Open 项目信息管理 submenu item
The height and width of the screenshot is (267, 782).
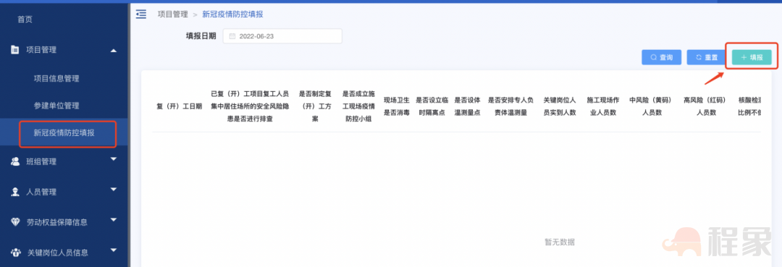point(56,79)
